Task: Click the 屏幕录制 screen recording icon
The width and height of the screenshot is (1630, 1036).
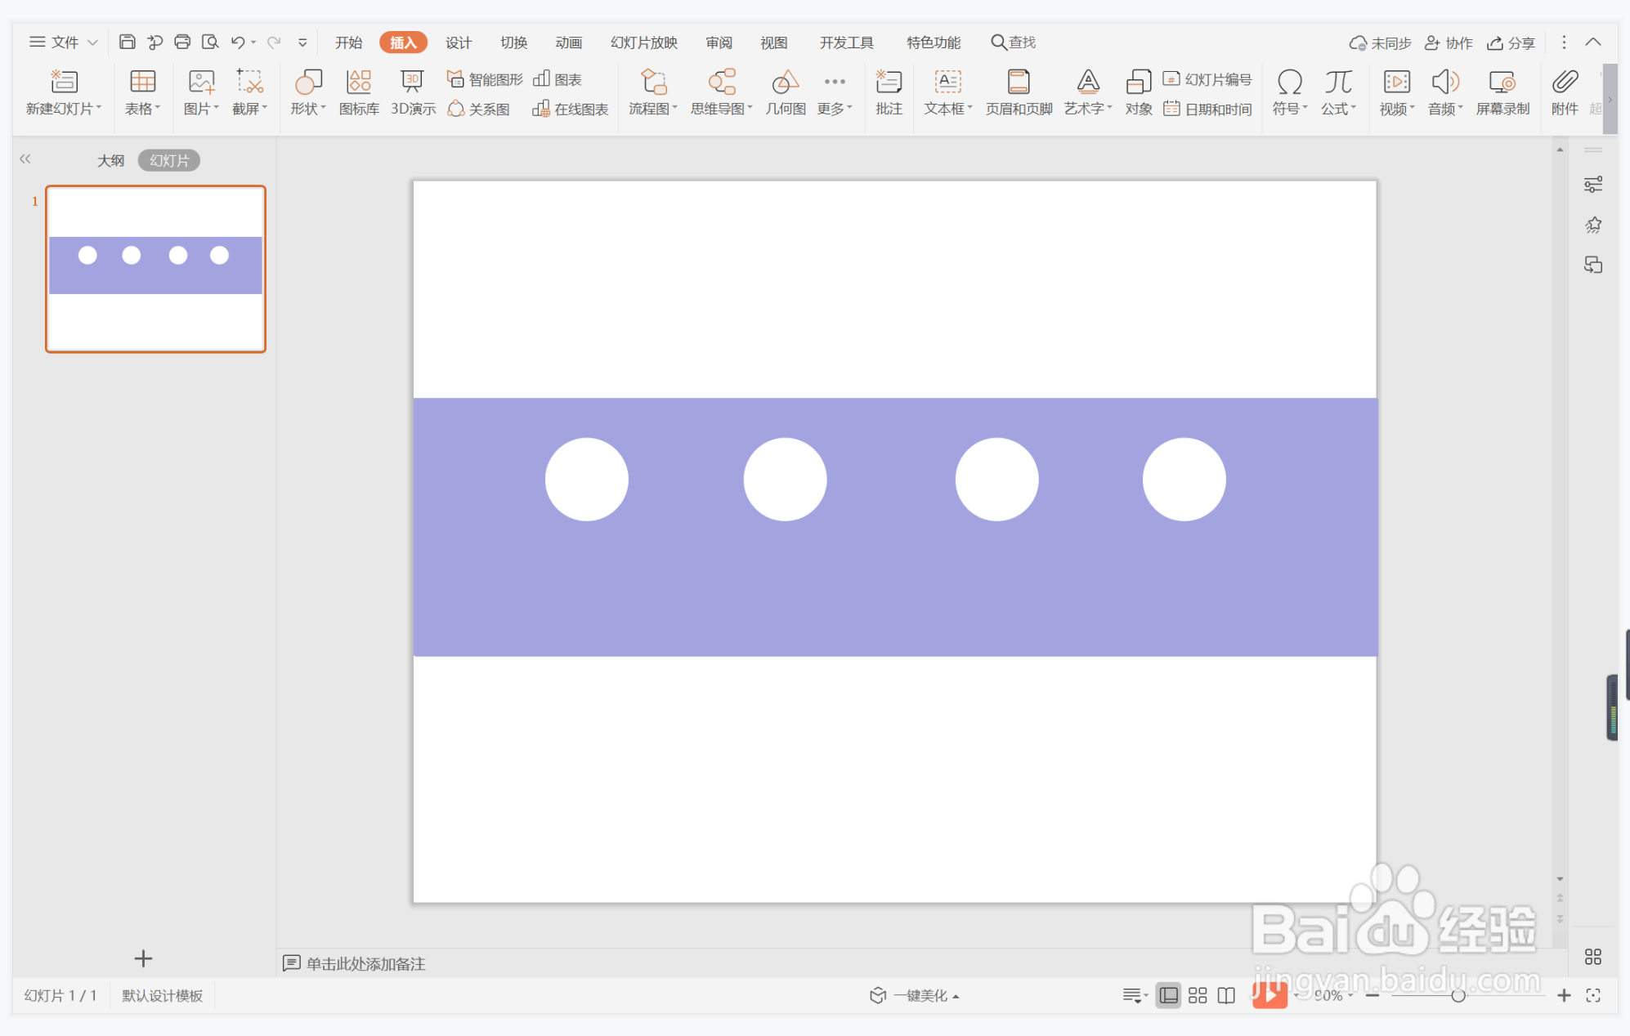Action: (1502, 92)
